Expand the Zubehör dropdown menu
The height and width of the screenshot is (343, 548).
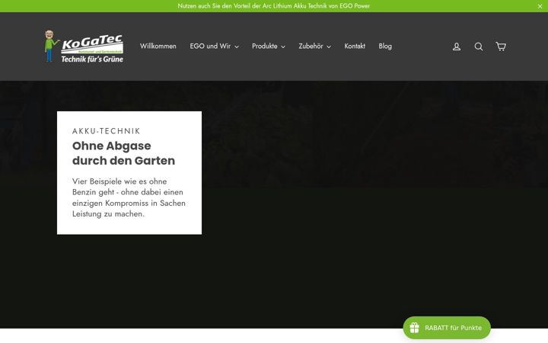click(x=314, y=46)
